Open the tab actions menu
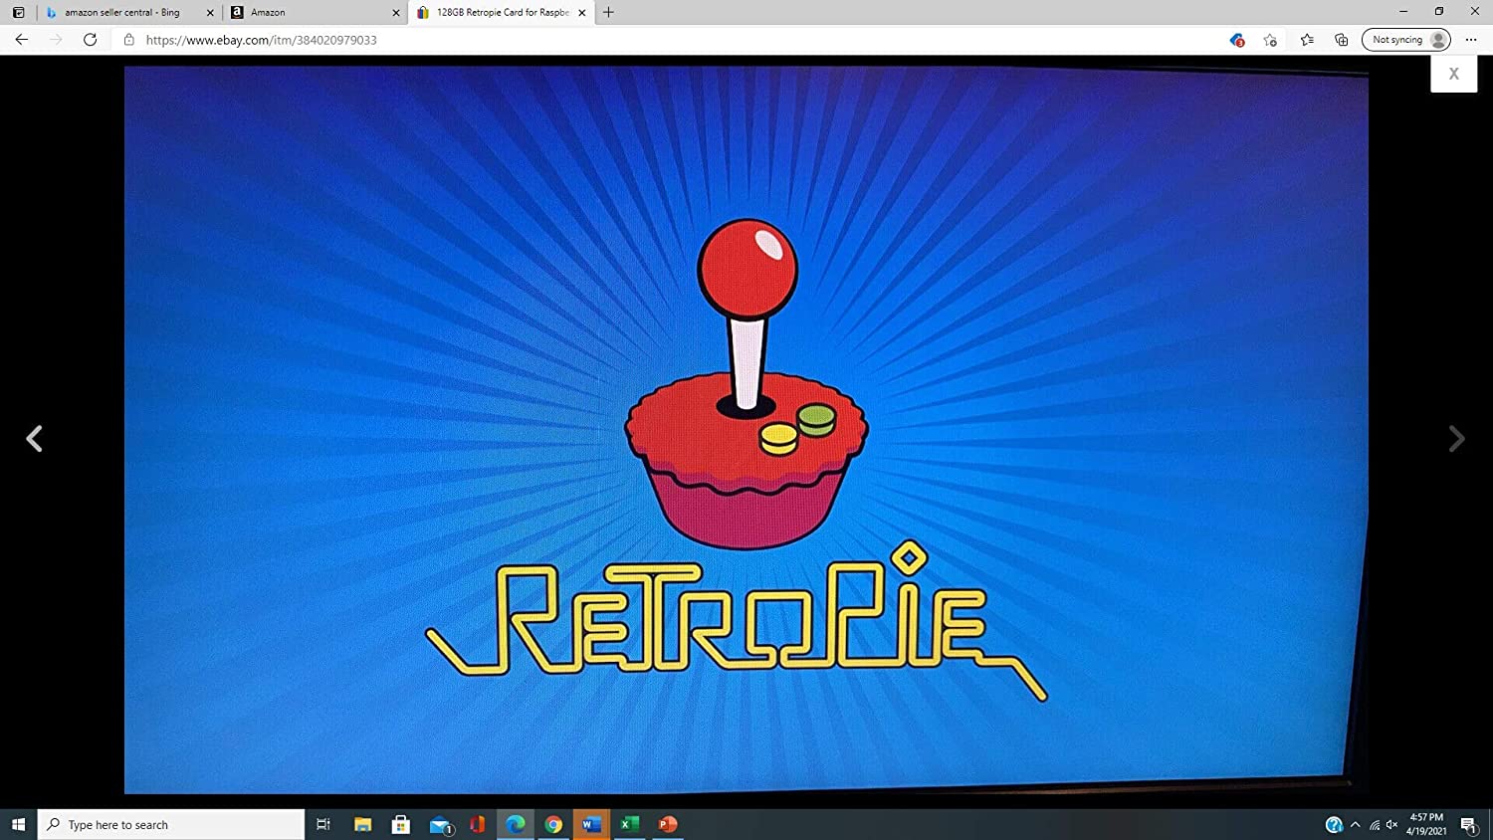The width and height of the screenshot is (1493, 840). click(x=18, y=12)
